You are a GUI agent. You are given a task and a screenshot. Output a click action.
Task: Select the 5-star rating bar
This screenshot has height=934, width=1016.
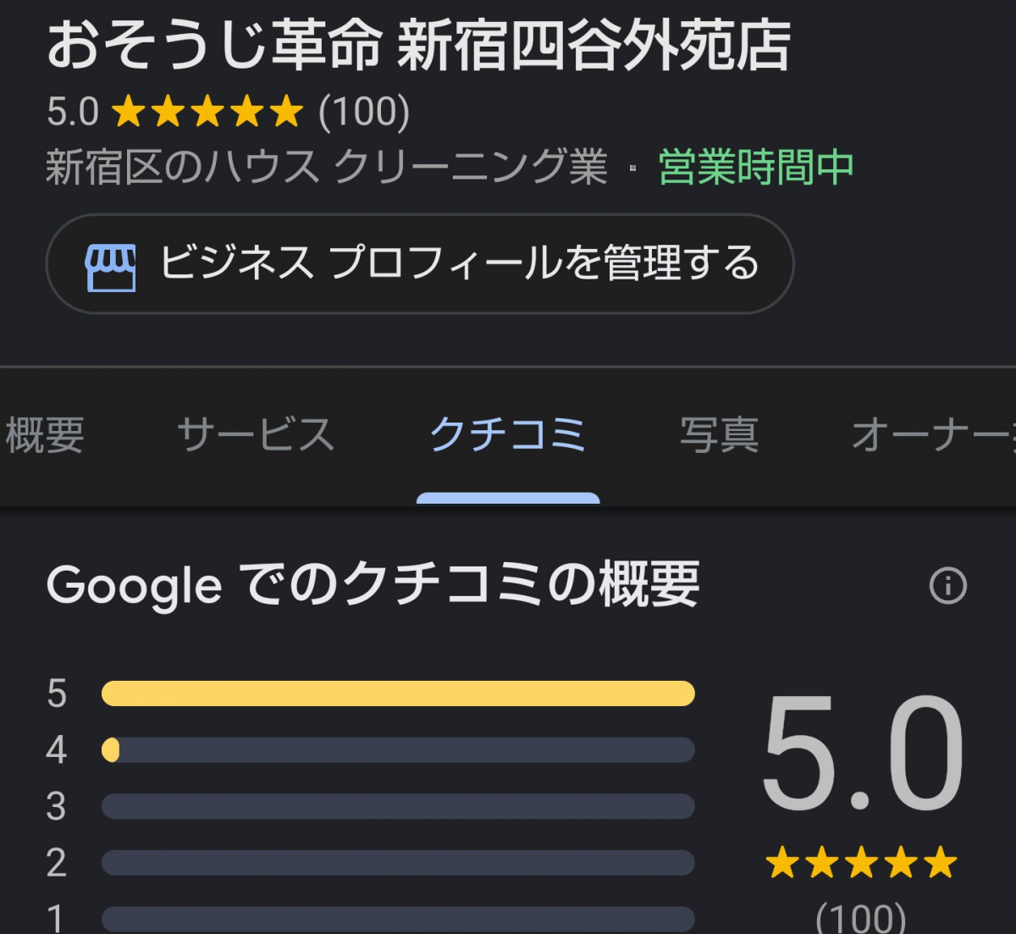click(398, 694)
